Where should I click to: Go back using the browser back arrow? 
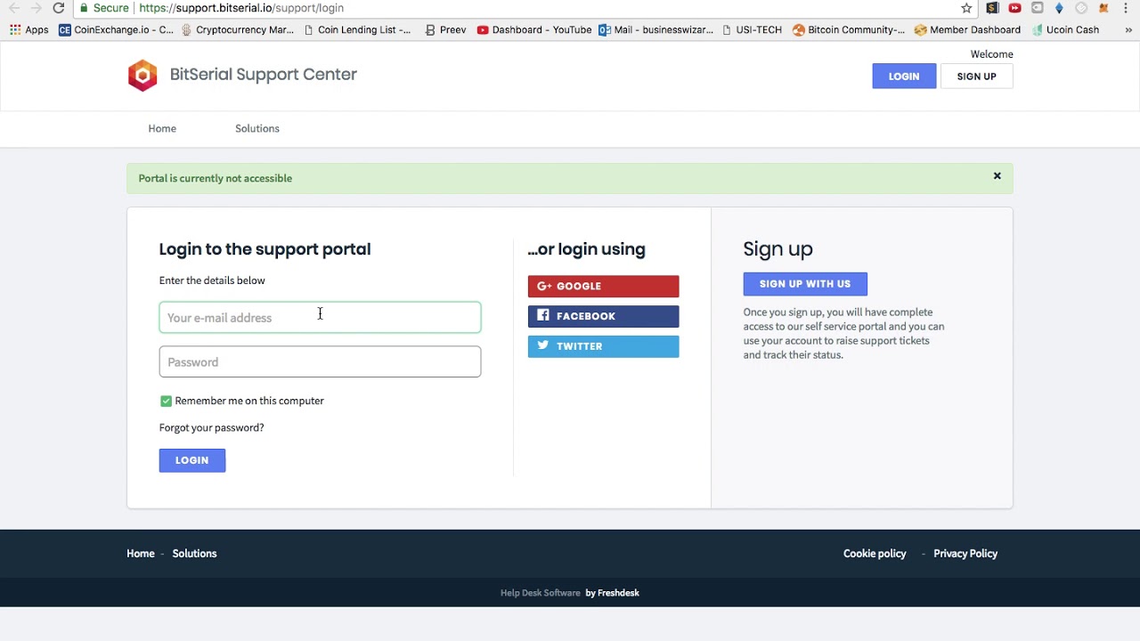tap(14, 8)
